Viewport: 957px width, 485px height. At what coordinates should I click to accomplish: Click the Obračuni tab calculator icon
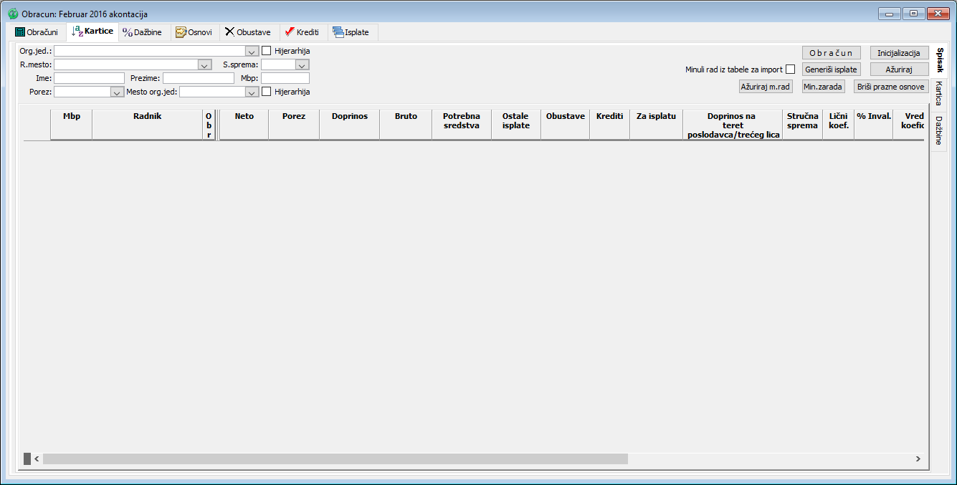coord(20,32)
